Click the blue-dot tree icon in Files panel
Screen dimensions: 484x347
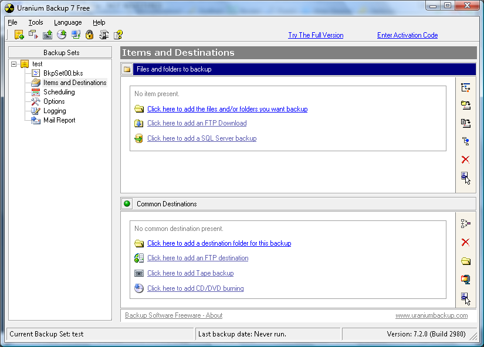click(x=465, y=141)
